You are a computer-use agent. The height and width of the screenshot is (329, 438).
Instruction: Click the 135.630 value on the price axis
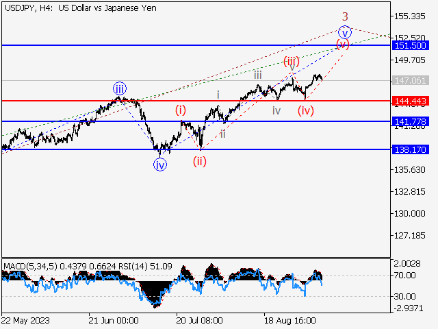tap(409, 170)
